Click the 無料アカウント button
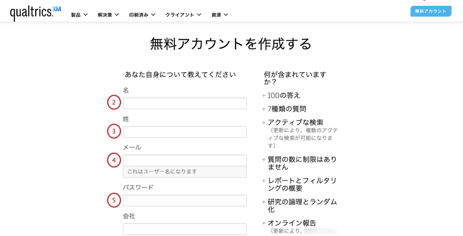The height and width of the screenshot is (236, 463). [431, 11]
